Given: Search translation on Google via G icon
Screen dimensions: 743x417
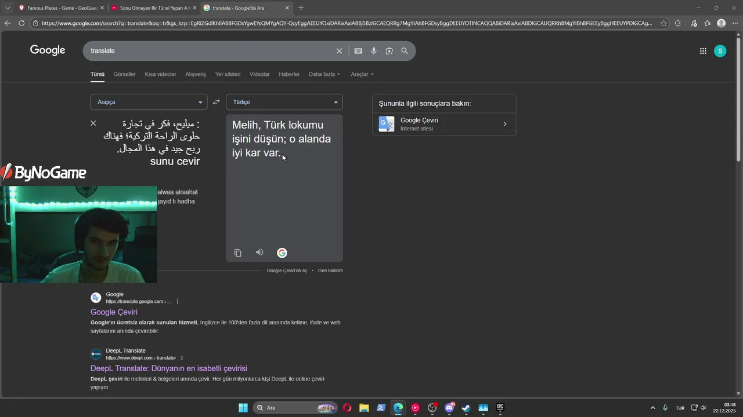Looking at the screenshot, I should tap(282, 253).
